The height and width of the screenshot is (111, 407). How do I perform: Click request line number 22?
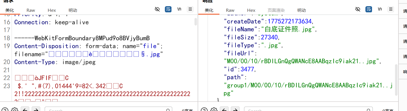point(7,78)
